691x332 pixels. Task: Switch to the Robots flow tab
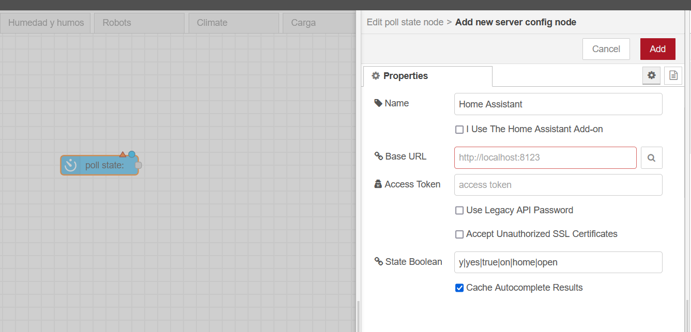(x=139, y=23)
